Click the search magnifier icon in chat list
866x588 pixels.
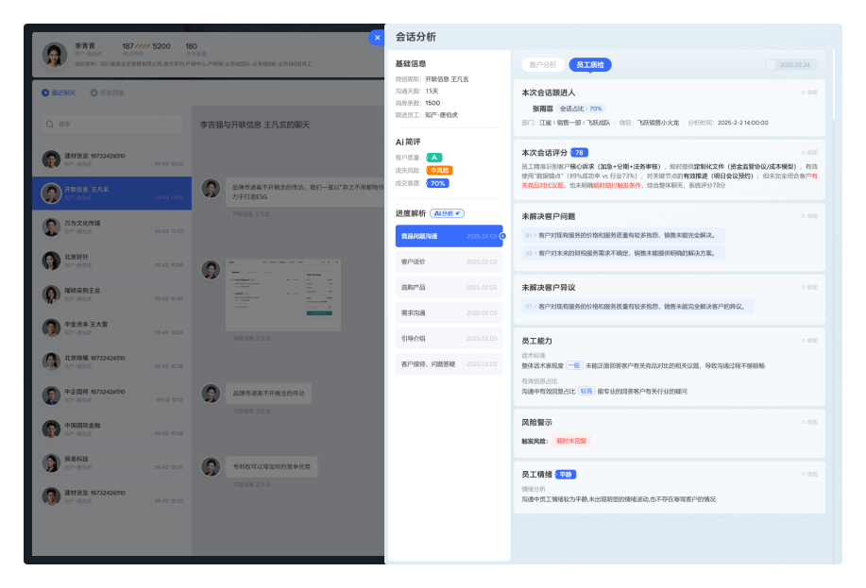pos(50,124)
